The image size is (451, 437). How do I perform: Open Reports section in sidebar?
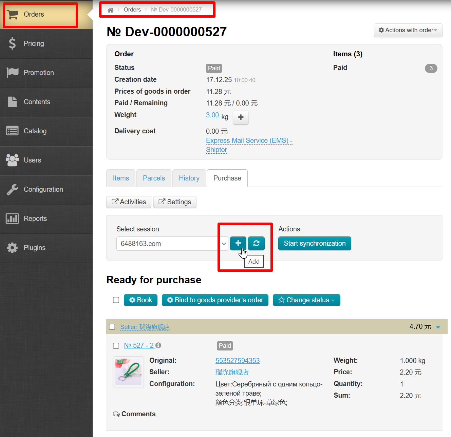35,218
